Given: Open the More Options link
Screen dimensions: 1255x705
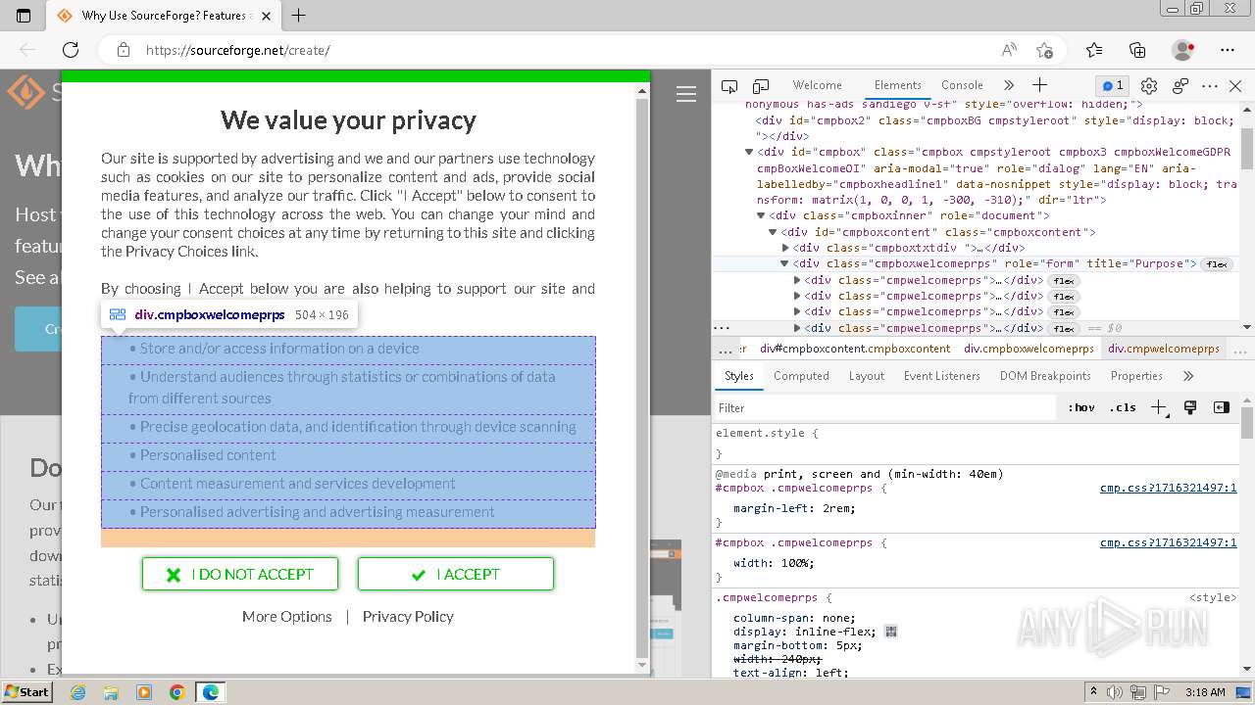Looking at the screenshot, I should coord(287,616).
